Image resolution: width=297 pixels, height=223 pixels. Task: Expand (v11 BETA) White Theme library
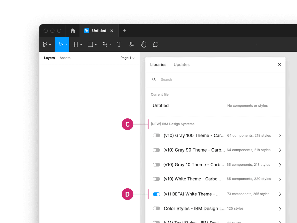[x=280, y=194]
